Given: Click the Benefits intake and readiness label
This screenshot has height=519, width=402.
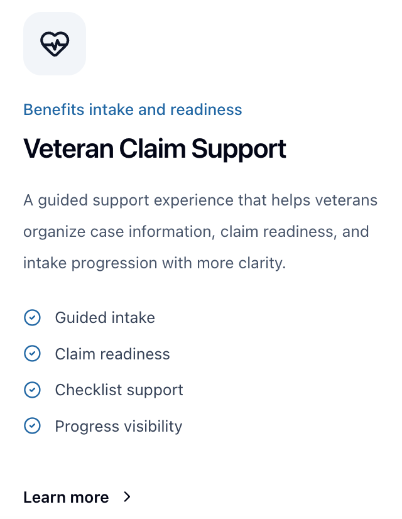Looking at the screenshot, I should point(133,110).
